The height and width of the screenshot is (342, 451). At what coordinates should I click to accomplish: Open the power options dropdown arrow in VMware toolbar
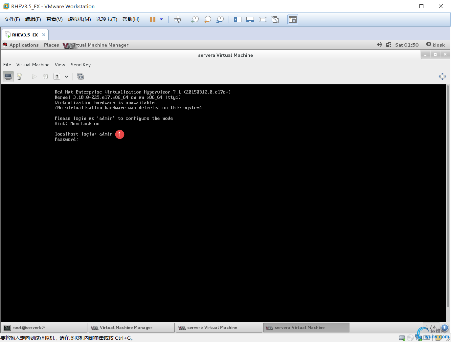click(161, 20)
